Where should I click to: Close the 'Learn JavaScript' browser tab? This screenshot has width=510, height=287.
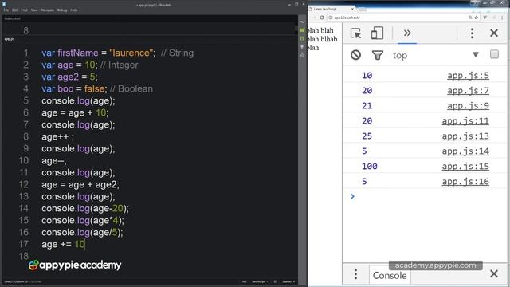(352, 9)
